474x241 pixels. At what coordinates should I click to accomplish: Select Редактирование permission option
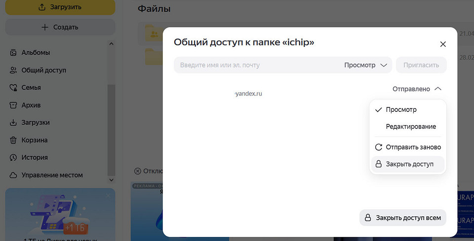click(x=410, y=127)
